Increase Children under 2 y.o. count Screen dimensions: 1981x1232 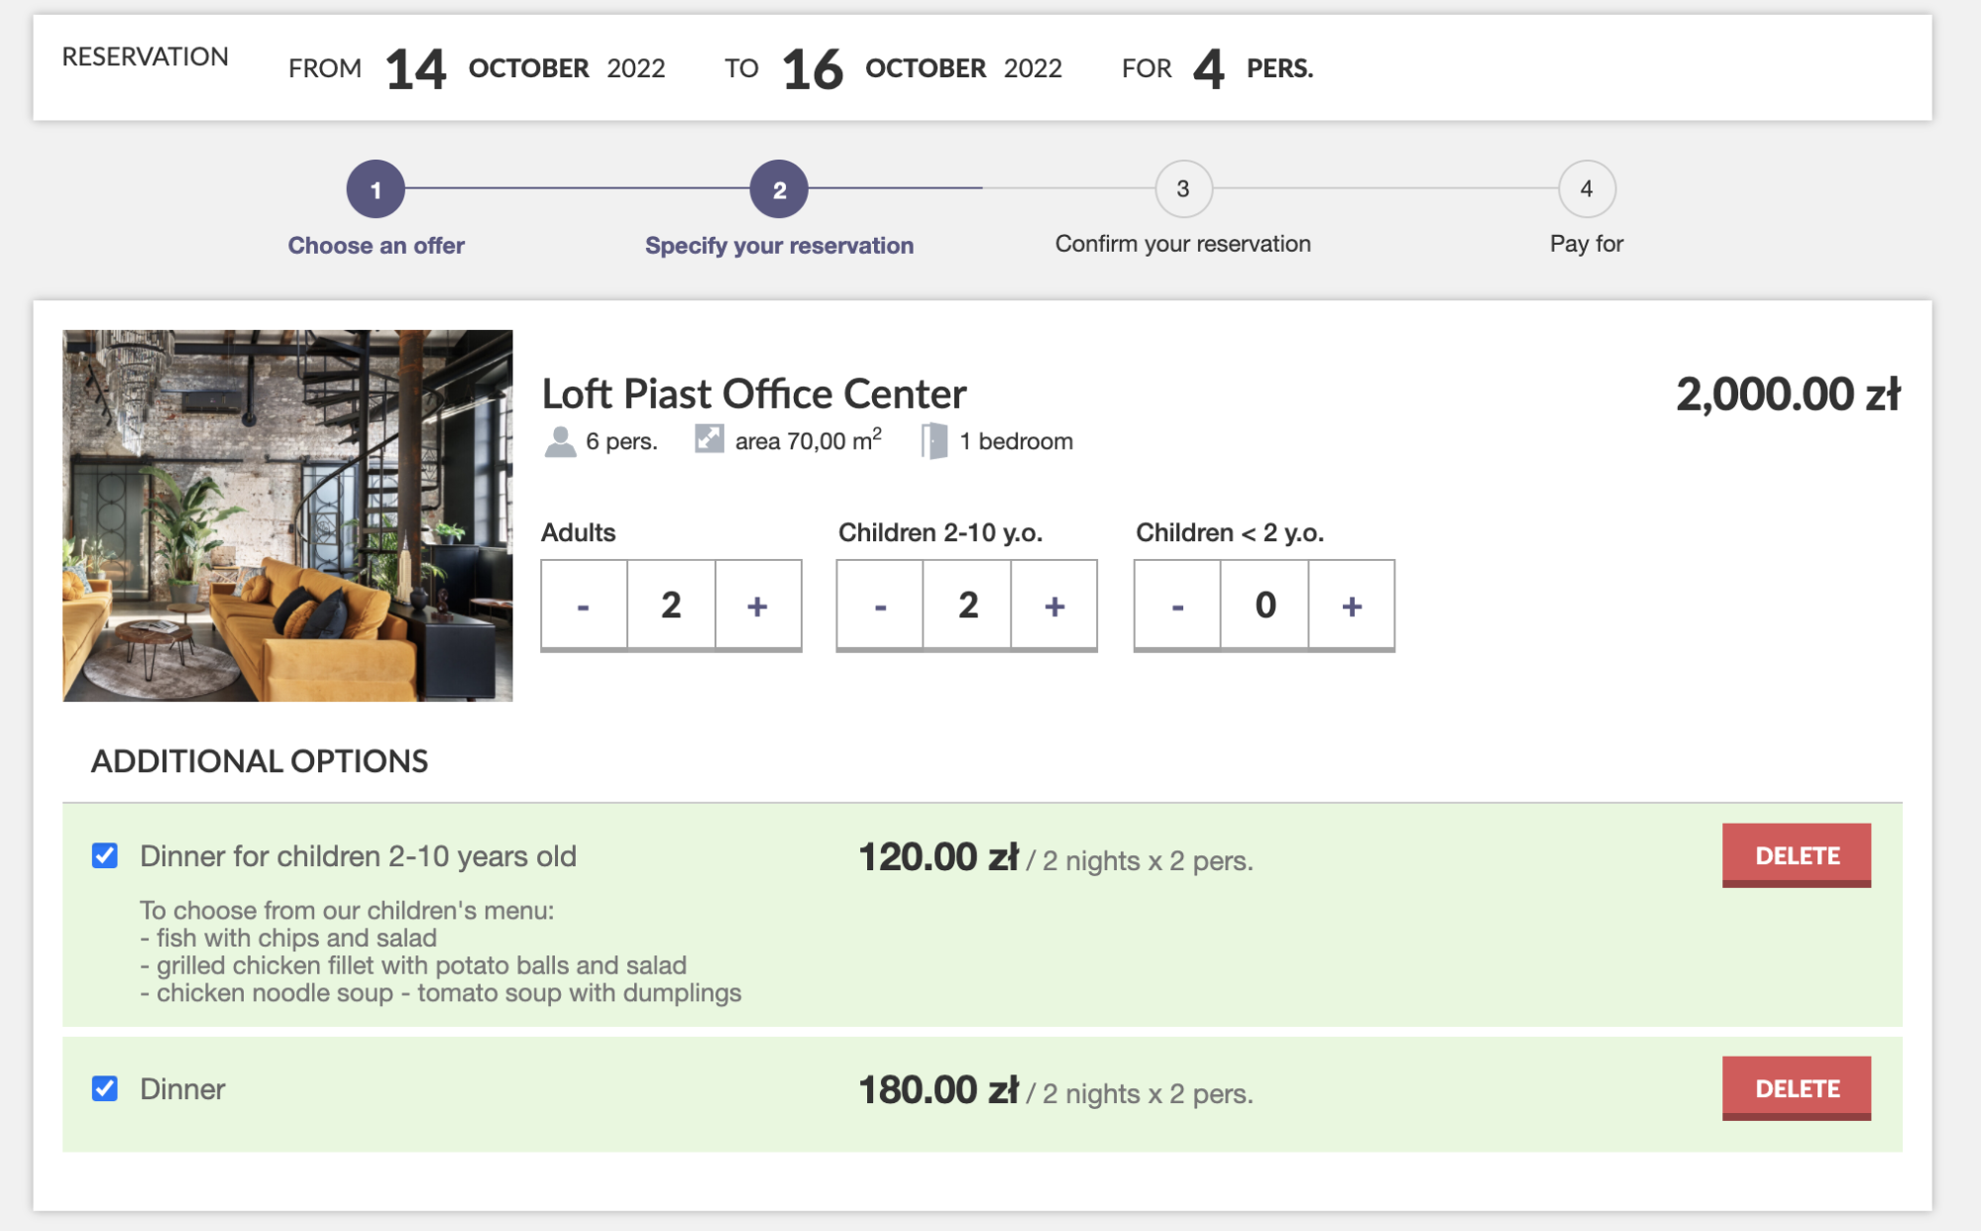1352,605
